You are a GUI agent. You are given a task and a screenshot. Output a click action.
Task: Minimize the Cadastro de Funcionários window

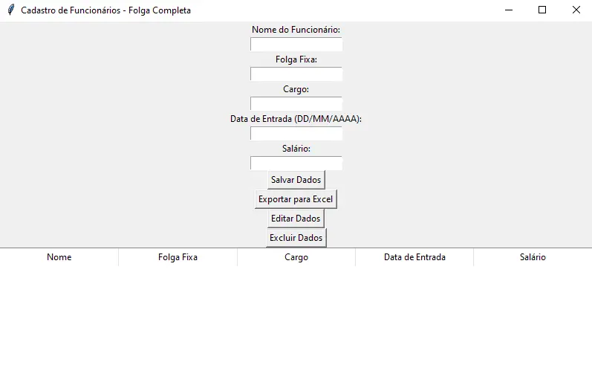[509, 10]
